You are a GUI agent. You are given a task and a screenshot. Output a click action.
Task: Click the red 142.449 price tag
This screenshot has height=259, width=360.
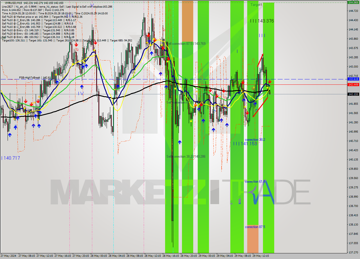coord(353,84)
